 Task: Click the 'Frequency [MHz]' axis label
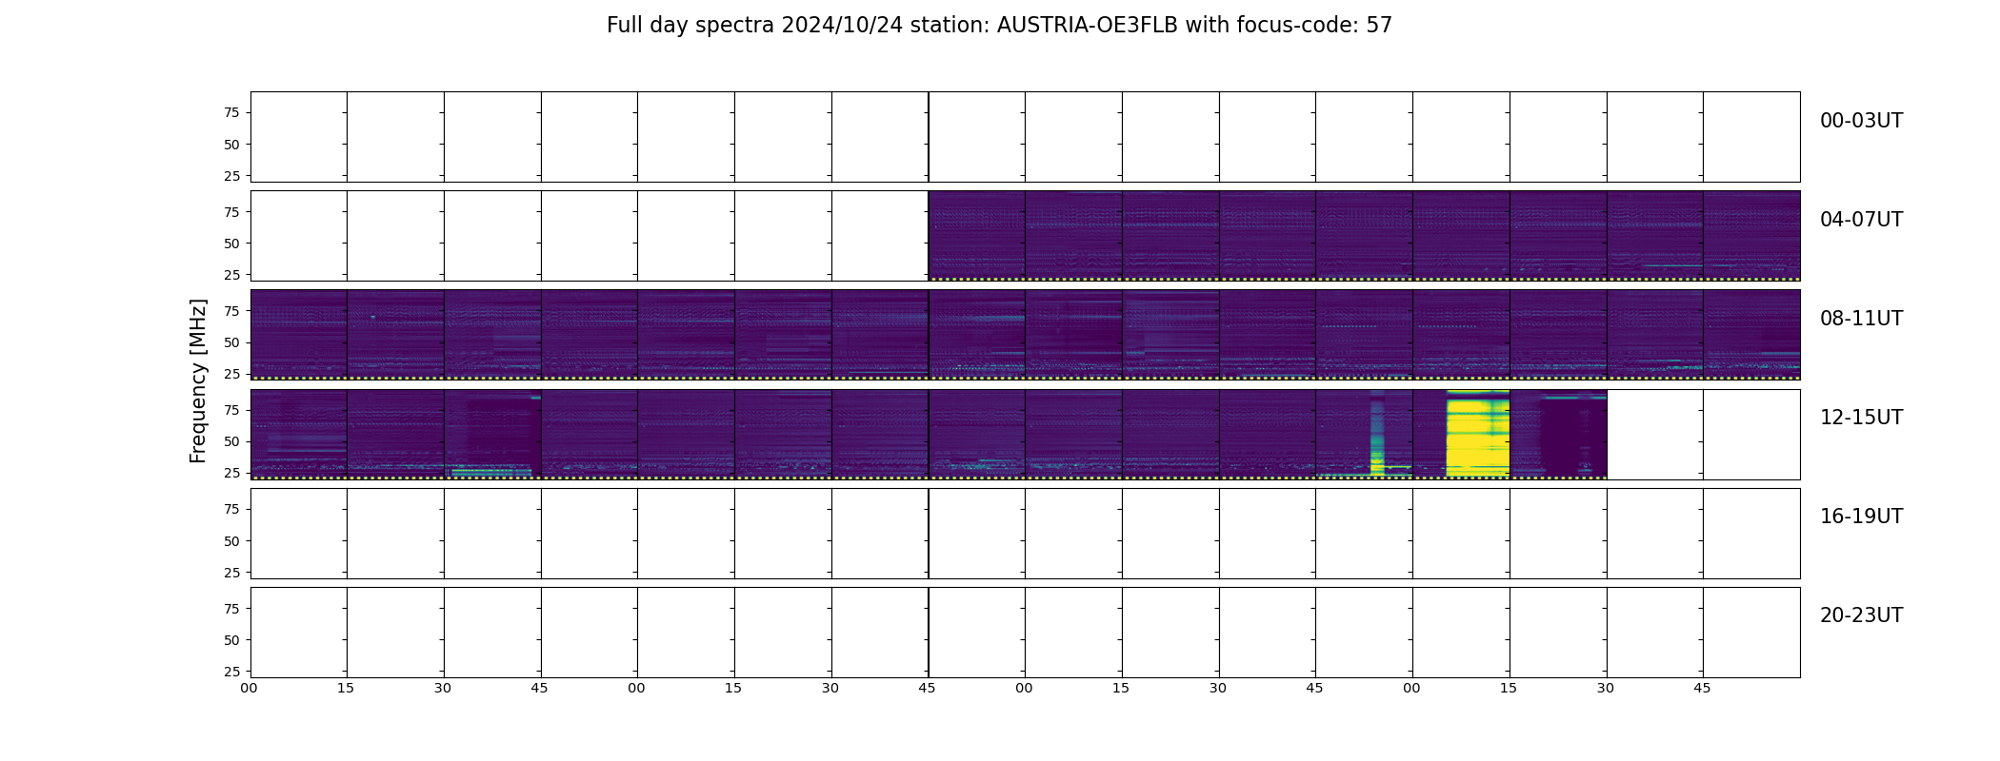click(x=198, y=380)
